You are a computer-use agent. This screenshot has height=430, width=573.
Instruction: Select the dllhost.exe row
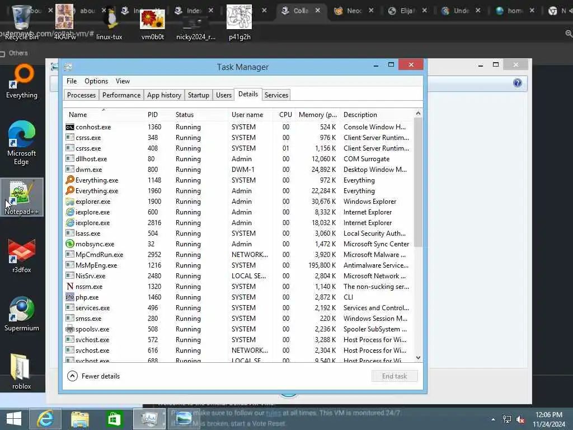click(x=239, y=159)
